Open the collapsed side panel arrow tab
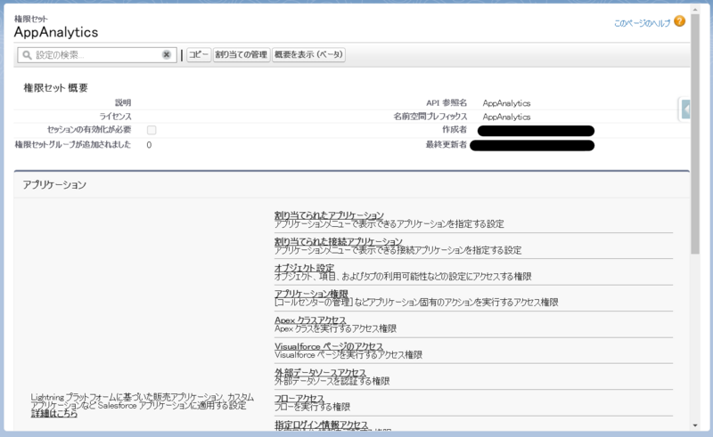The image size is (713, 437). point(685,109)
